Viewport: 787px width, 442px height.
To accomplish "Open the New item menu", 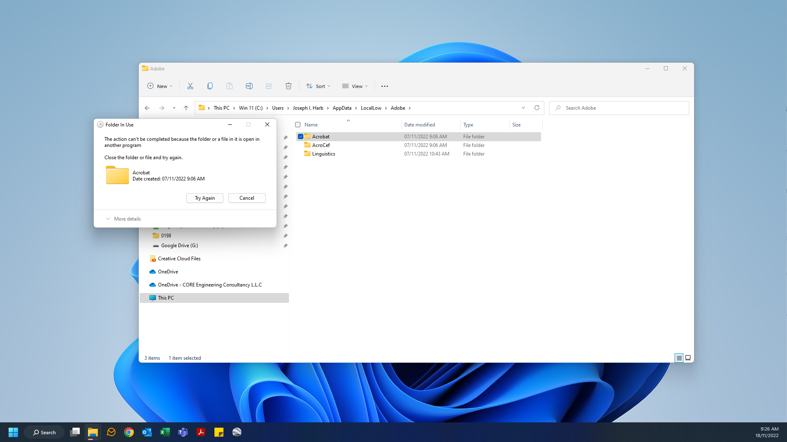I will [x=160, y=86].
